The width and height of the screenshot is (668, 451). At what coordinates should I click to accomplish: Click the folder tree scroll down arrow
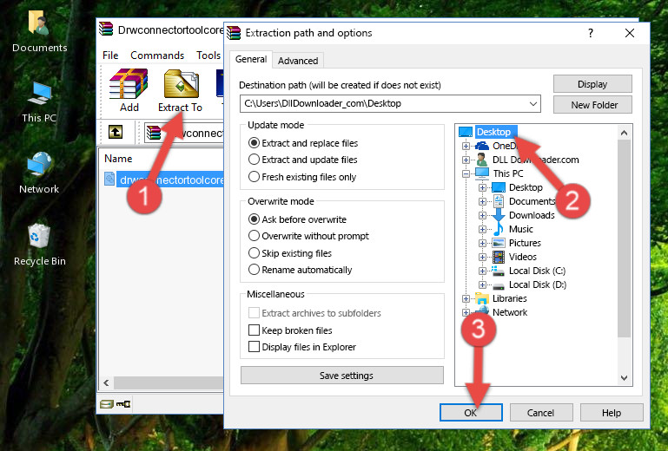(624, 378)
